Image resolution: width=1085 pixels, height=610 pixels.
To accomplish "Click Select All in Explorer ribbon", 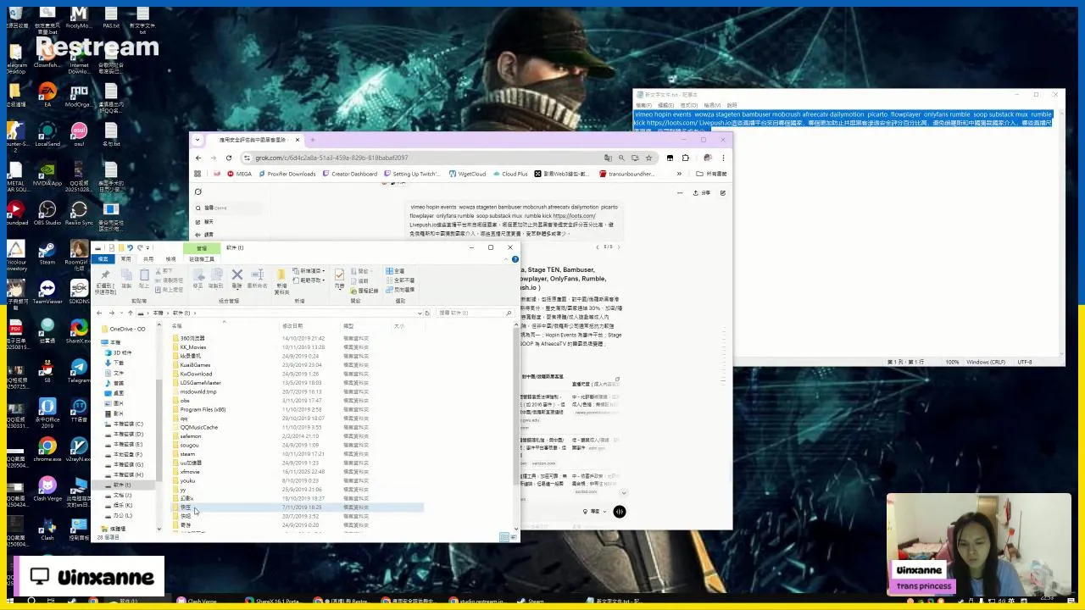I will (395, 271).
